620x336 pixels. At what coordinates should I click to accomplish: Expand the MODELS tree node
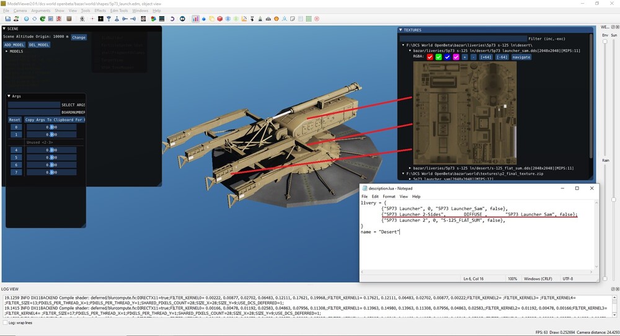tap(7, 51)
